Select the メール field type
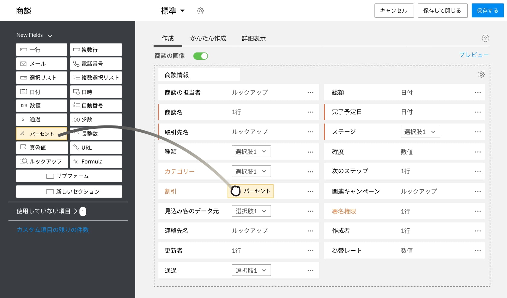507x298 pixels. (42, 64)
